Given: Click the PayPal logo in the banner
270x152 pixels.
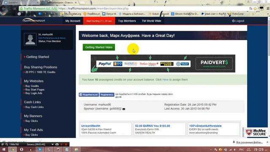Looking at the screenshot, I should [105, 64].
